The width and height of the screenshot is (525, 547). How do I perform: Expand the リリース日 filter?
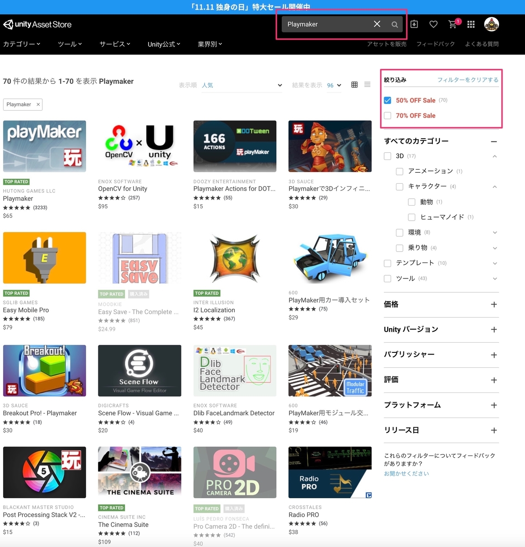coord(494,430)
